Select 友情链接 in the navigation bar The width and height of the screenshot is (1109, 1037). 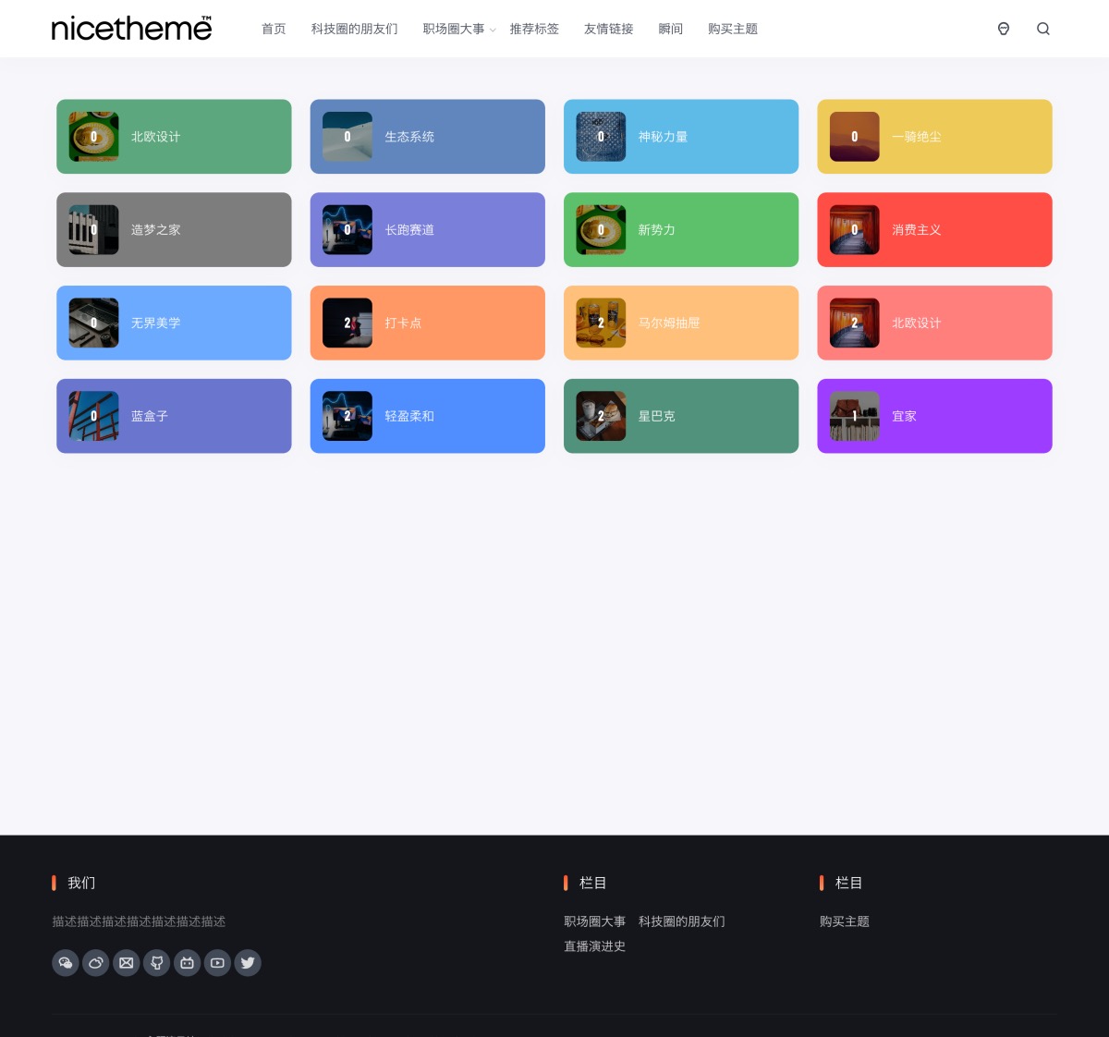(608, 30)
